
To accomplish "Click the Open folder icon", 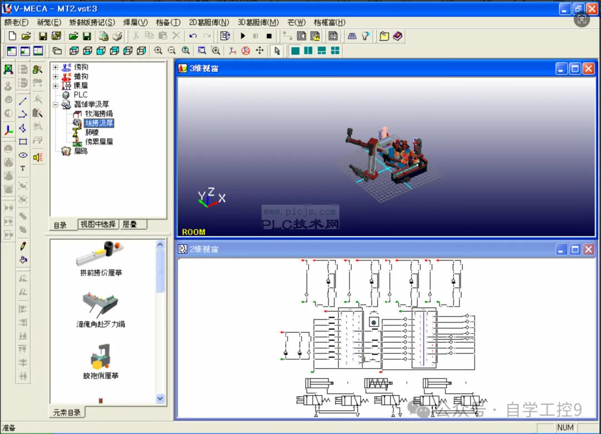I will [x=26, y=36].
